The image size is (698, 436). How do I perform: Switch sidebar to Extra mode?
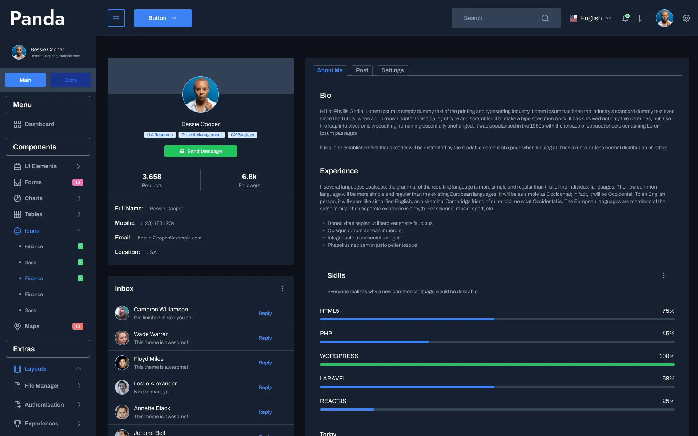pyautogui.click(x=71, y=80)
